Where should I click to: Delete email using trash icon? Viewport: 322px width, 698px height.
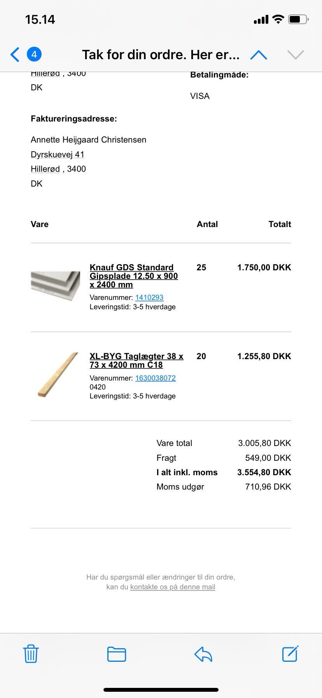(31, 654)
